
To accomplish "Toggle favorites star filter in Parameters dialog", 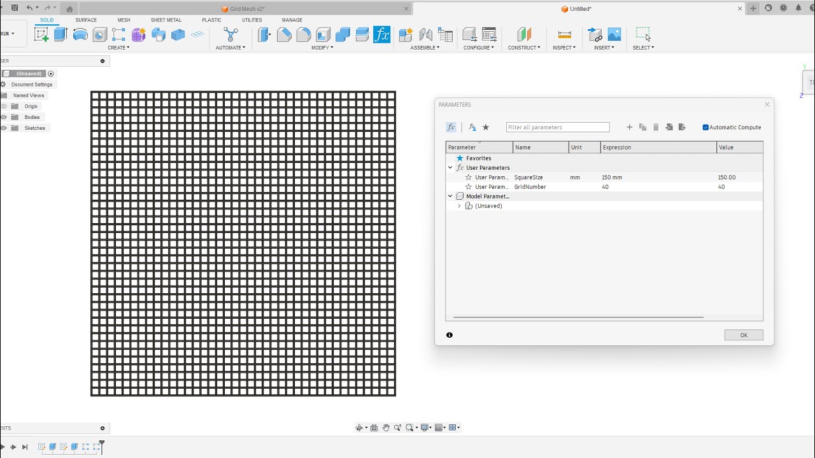I will pyautogui.click(x=486, y=127).
